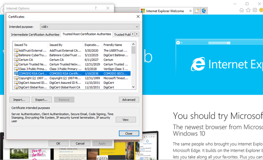Image resolution: width=263 pixels, height=160 pixels.
Task: Select Certum Trusted Network certificate name
Action: 33,64
